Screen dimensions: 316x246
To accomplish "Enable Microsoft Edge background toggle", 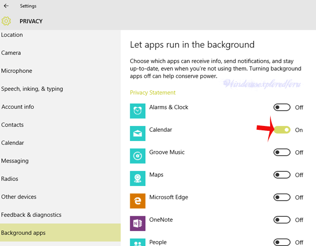I will tap(282, 197).
